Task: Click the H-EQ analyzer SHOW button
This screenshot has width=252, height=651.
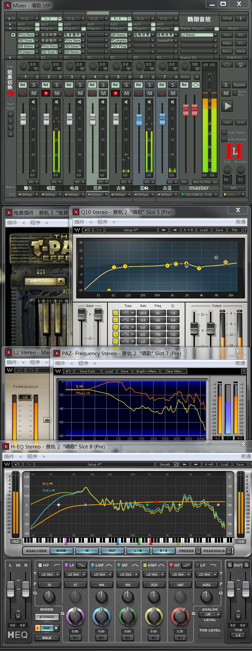Action: pos(61,551)
